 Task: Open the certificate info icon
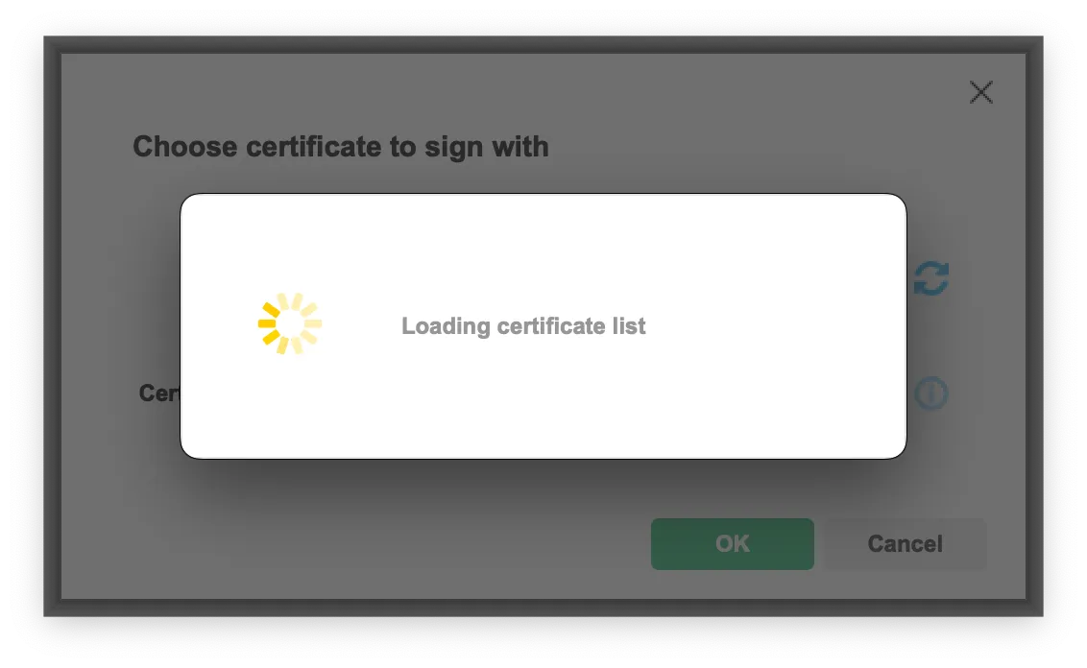(931, 394)
